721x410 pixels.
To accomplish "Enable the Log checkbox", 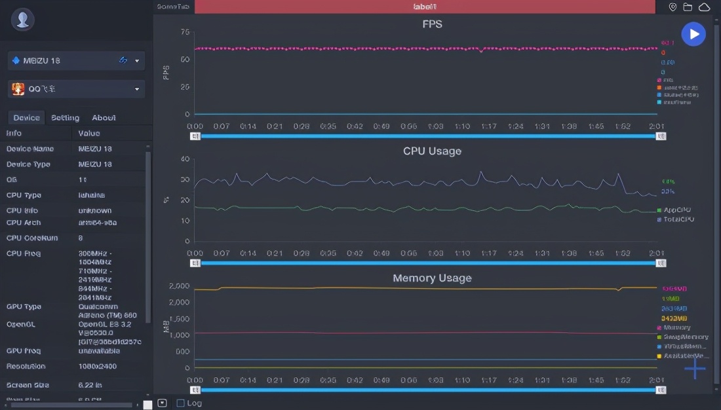I will click(x=181, y=403).
